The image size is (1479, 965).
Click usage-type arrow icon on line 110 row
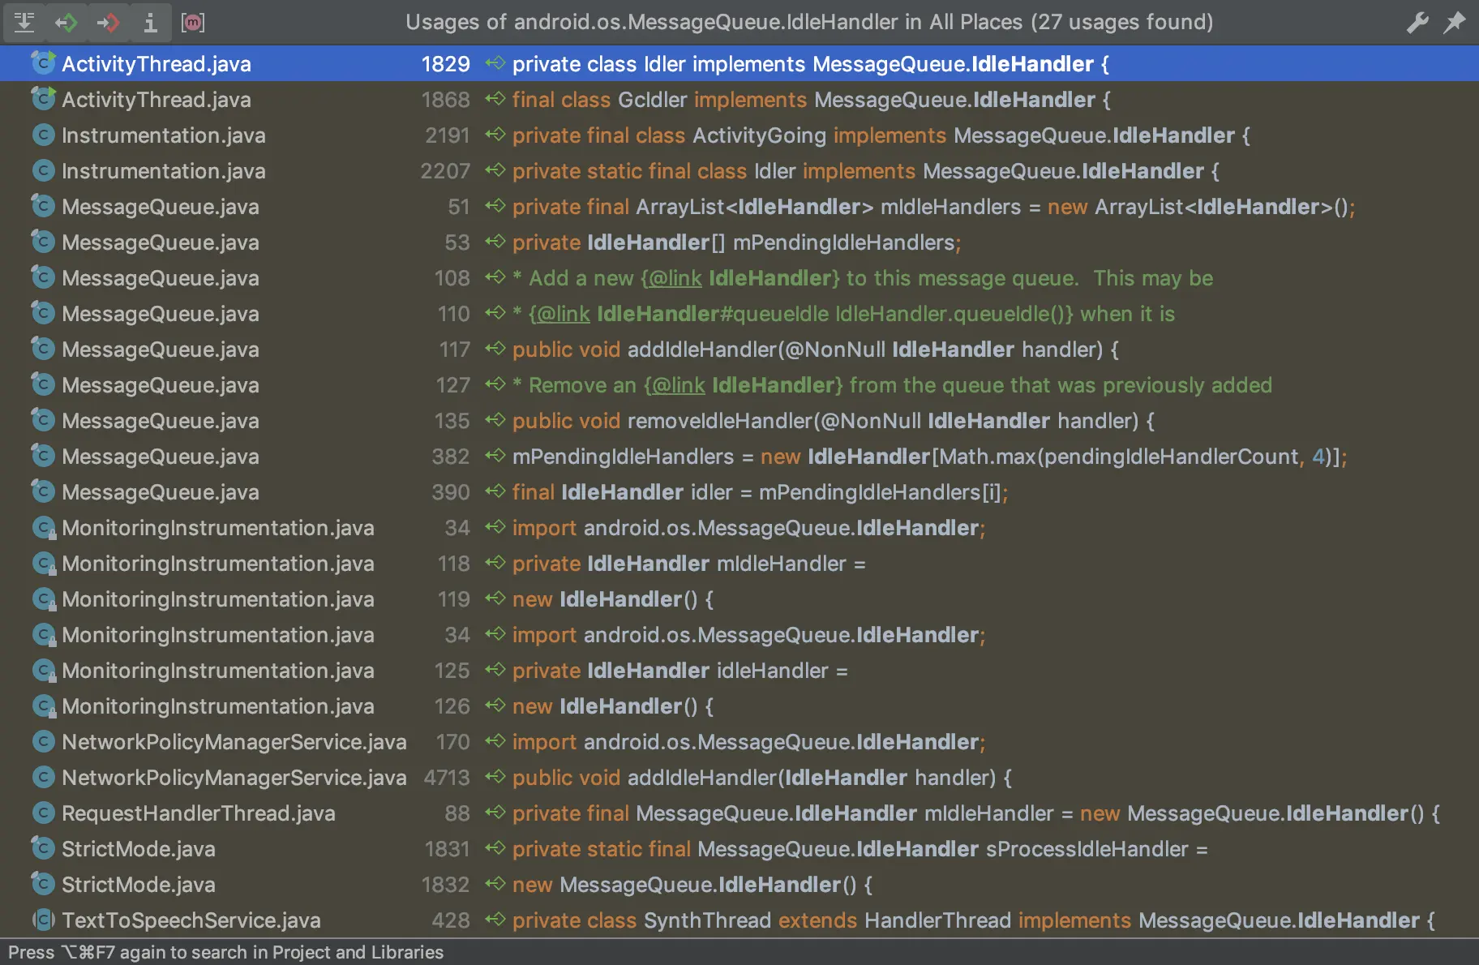495,313
